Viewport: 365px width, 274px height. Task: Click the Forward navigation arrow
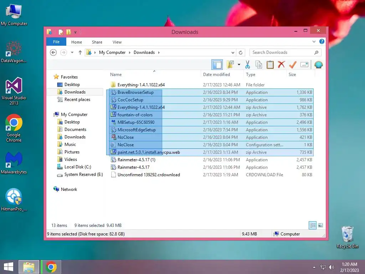63,52
